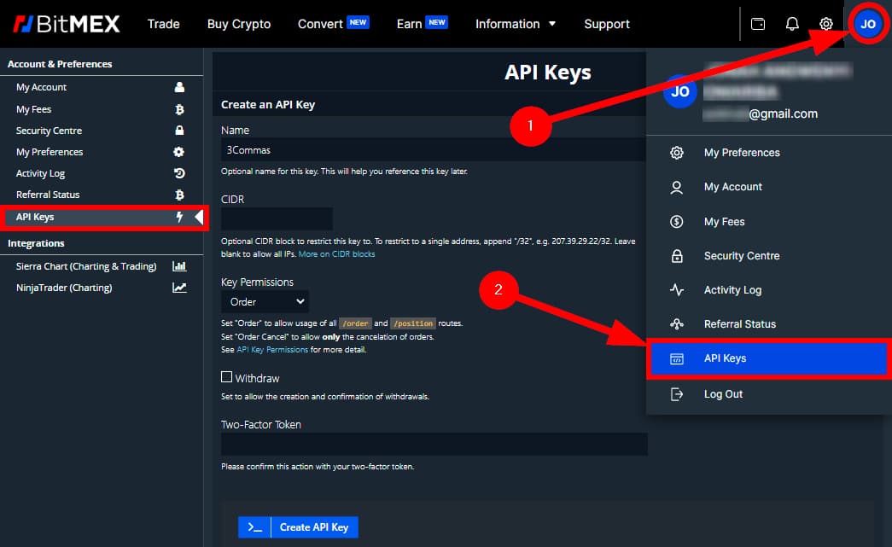Click lock icon next to dropdown Security Centre
This screenshot has height=547, width=892.
676,256
